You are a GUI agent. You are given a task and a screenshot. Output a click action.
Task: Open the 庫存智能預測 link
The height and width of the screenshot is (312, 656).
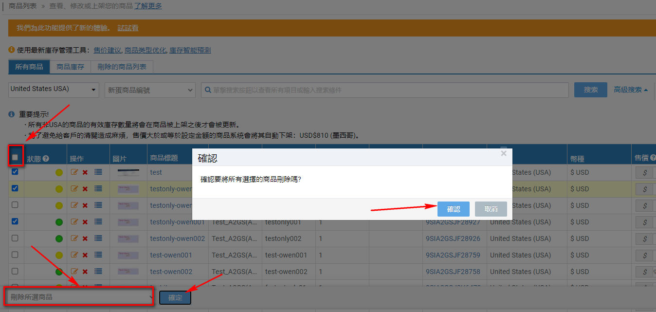coord(190,50)
